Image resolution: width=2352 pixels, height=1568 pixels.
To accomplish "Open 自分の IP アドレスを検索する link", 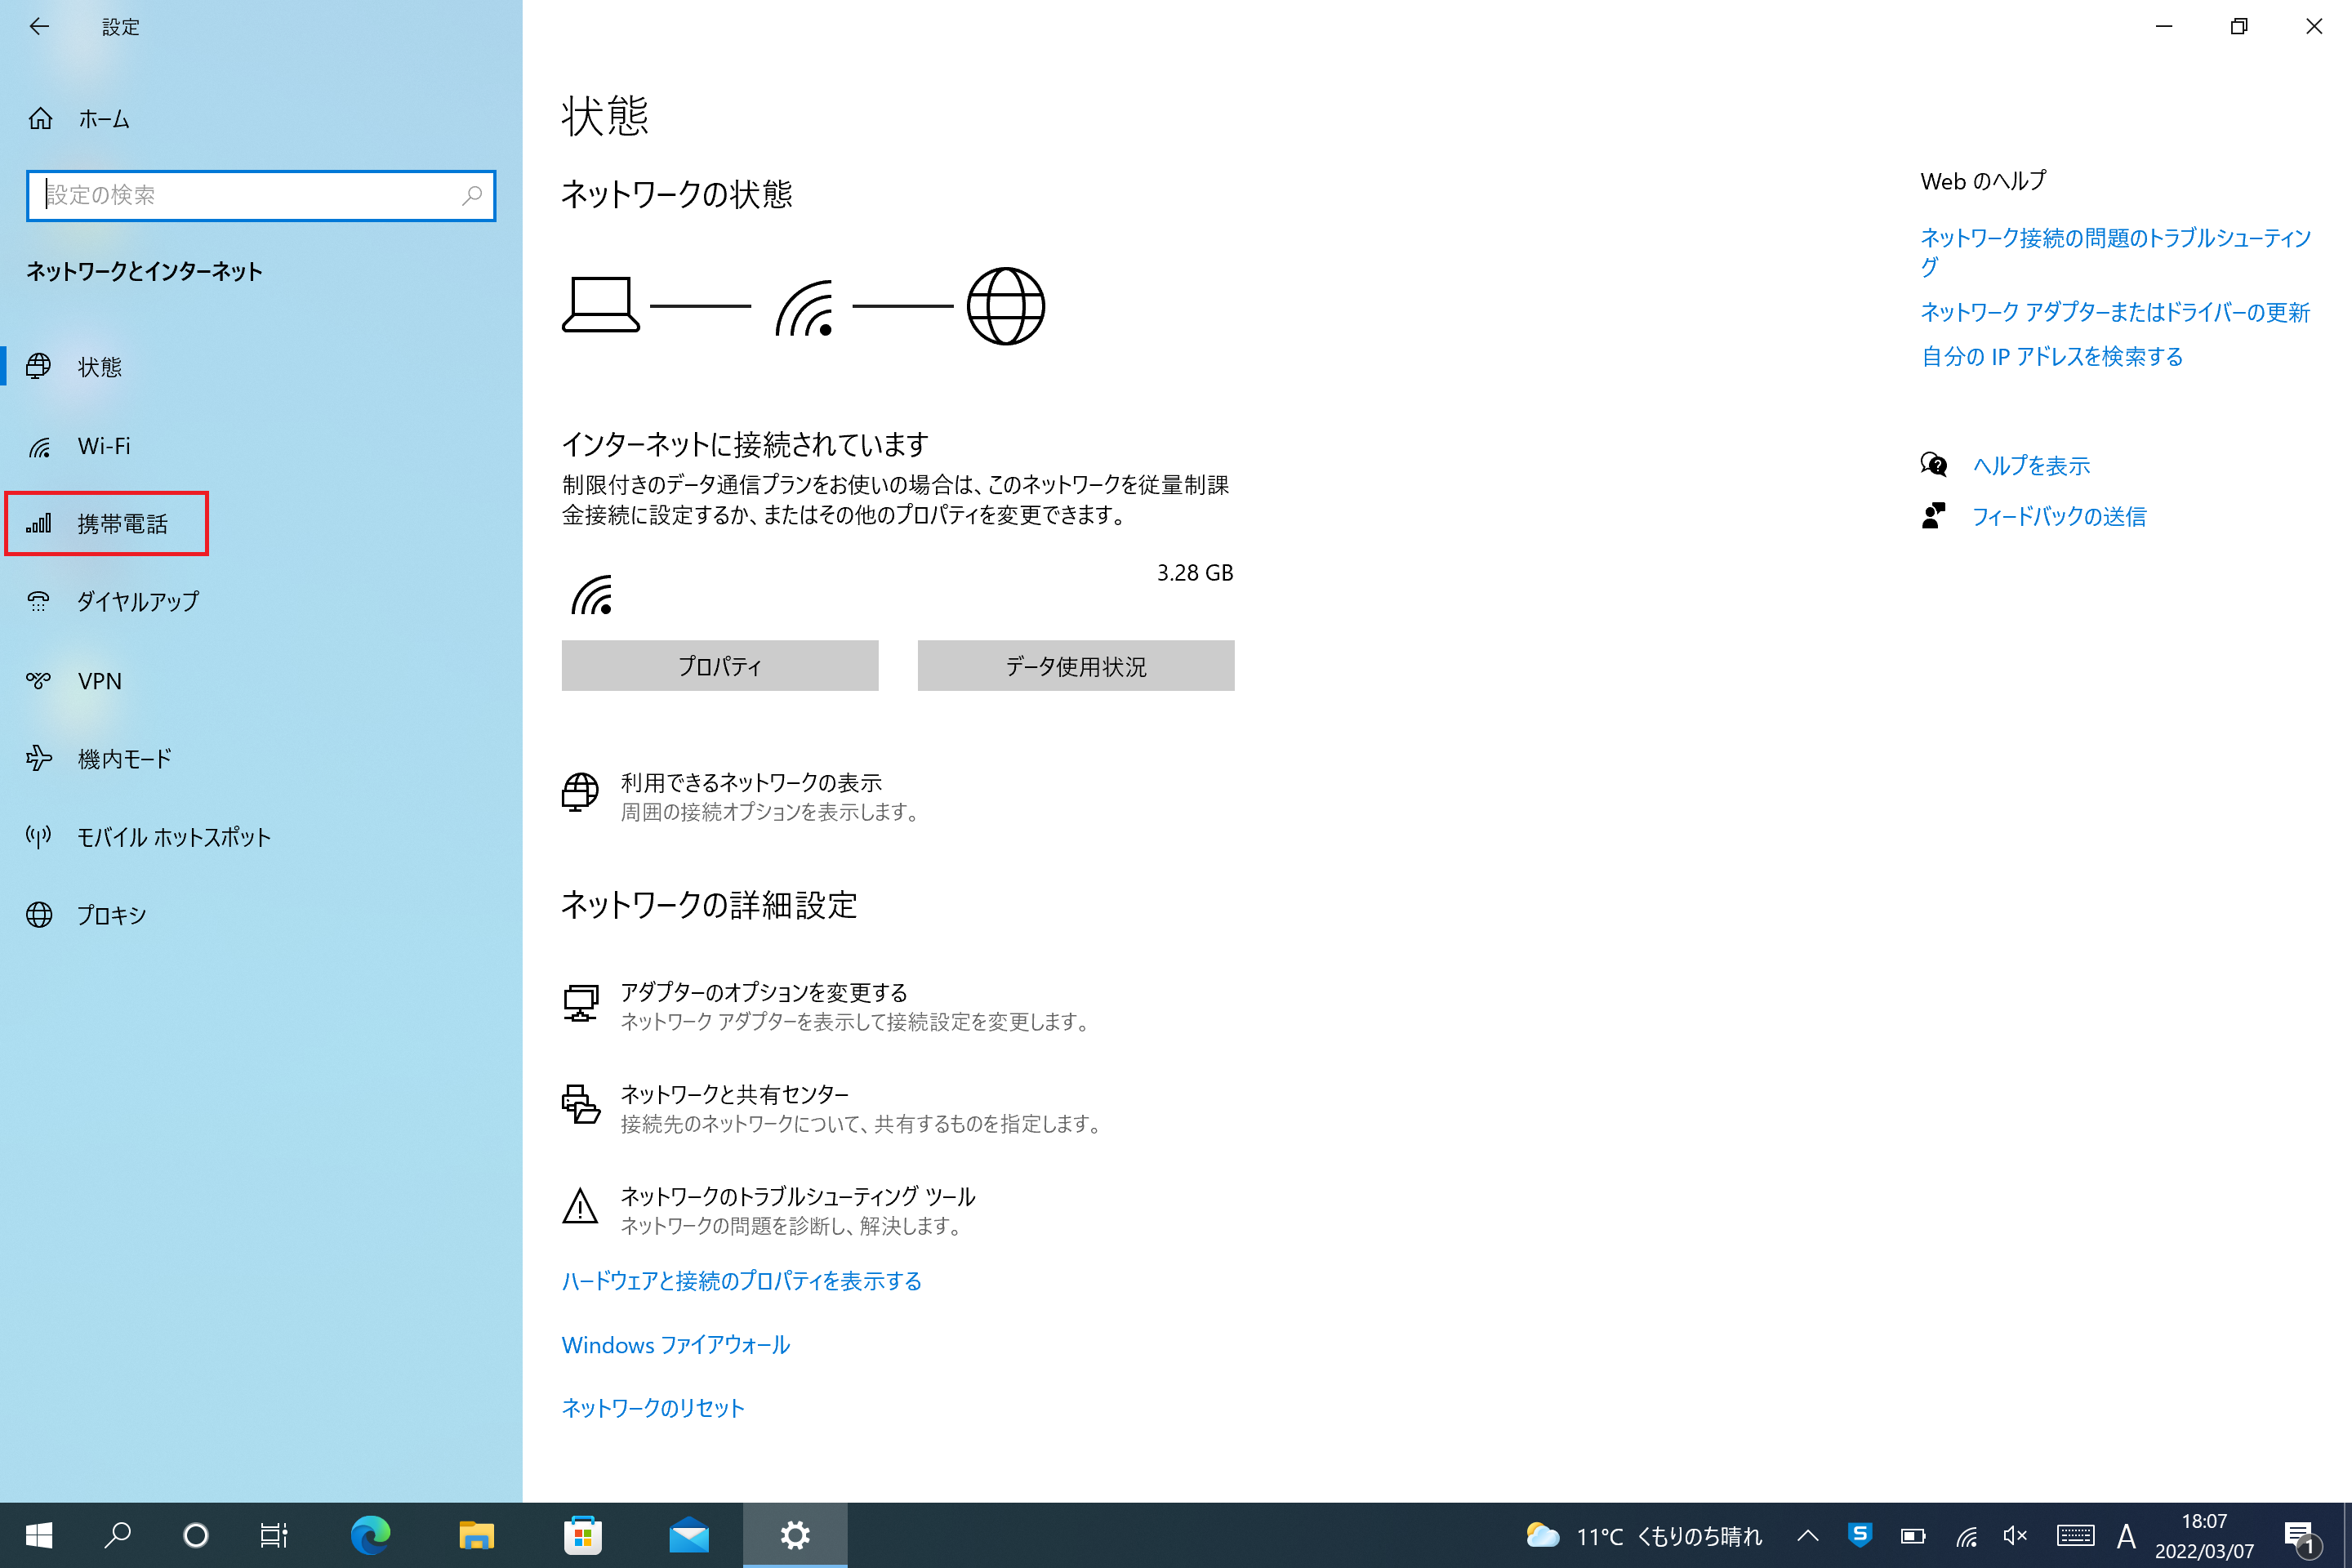I will tap(2052, 357).
